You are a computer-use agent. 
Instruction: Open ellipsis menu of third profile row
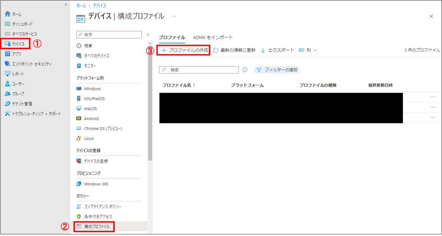click(x=433, y=117)
